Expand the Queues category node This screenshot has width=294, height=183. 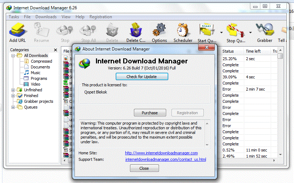pyautogui.click(x=13, y=107)
